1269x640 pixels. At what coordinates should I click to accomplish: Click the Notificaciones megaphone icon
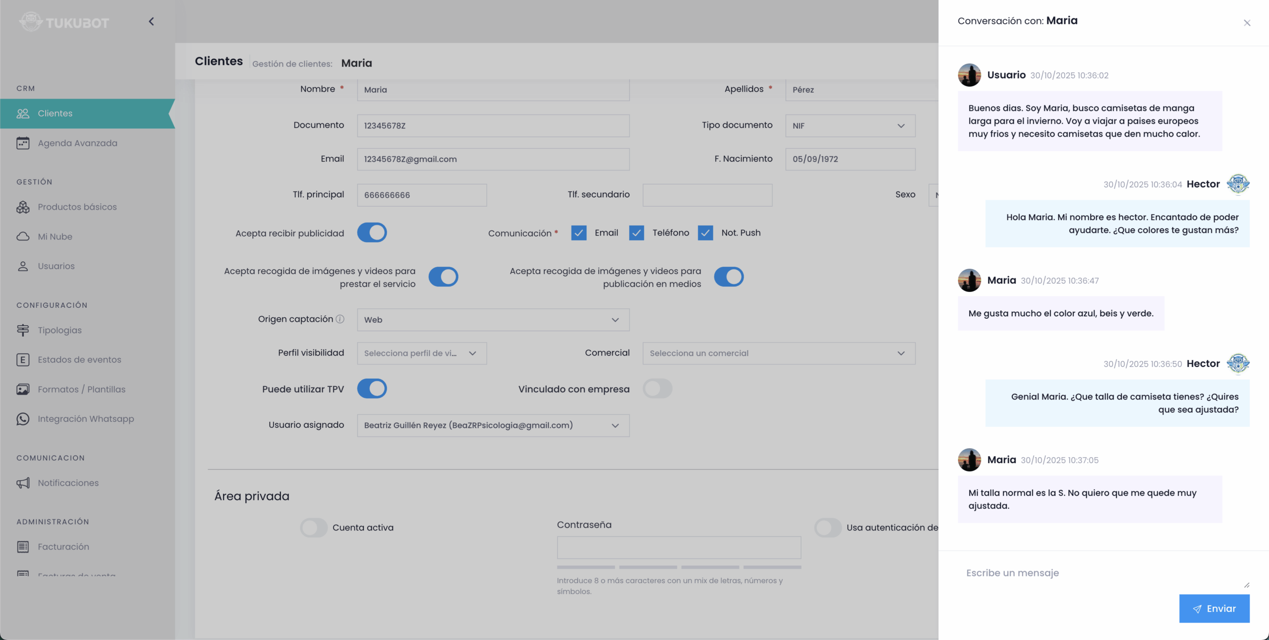pos(23,483)
